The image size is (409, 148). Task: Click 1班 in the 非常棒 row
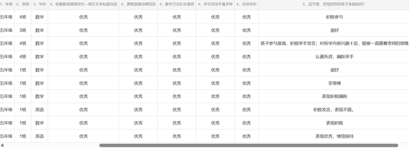point(23,83)
